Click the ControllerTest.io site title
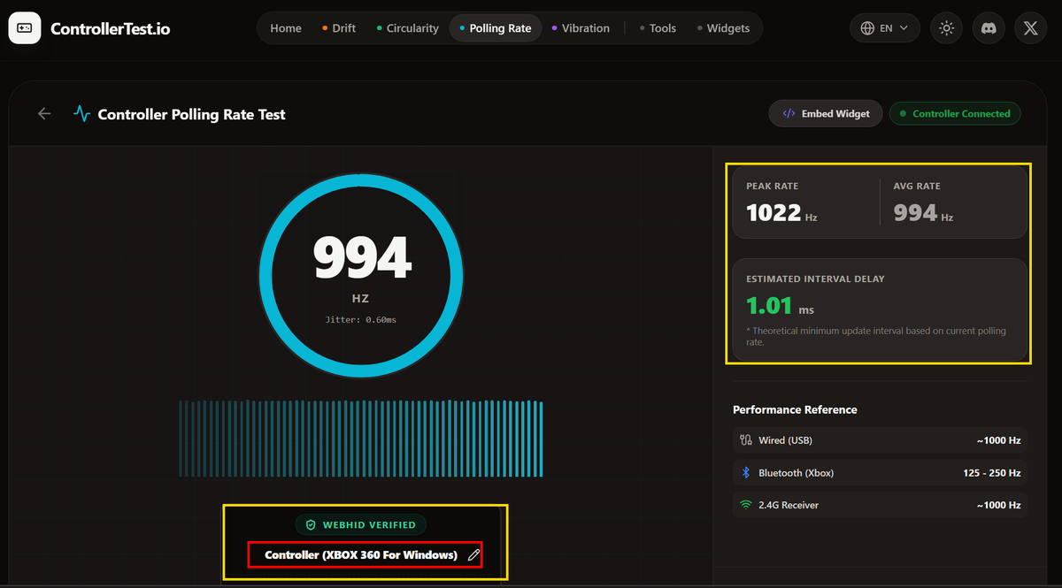Viewport: 1062px width, 588px height. [x=111, y=29]
